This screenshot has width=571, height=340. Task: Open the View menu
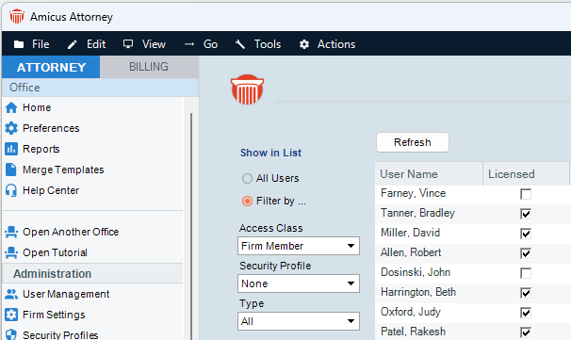[154, 44]
